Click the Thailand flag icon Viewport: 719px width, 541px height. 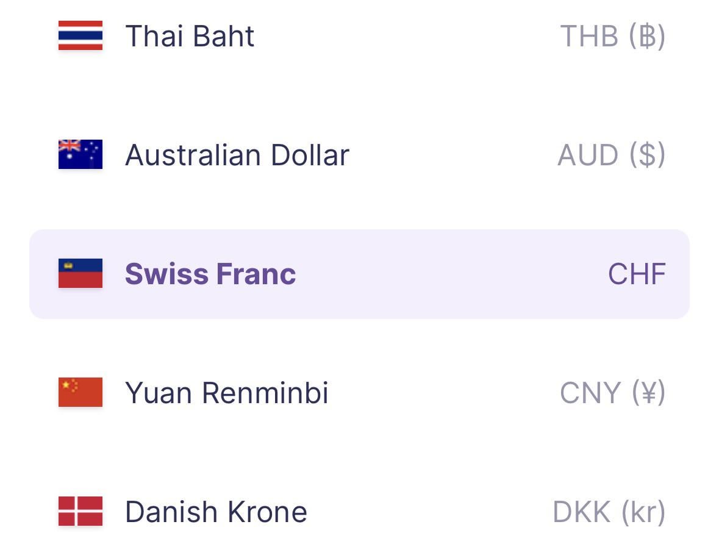(x=80, y=35)
